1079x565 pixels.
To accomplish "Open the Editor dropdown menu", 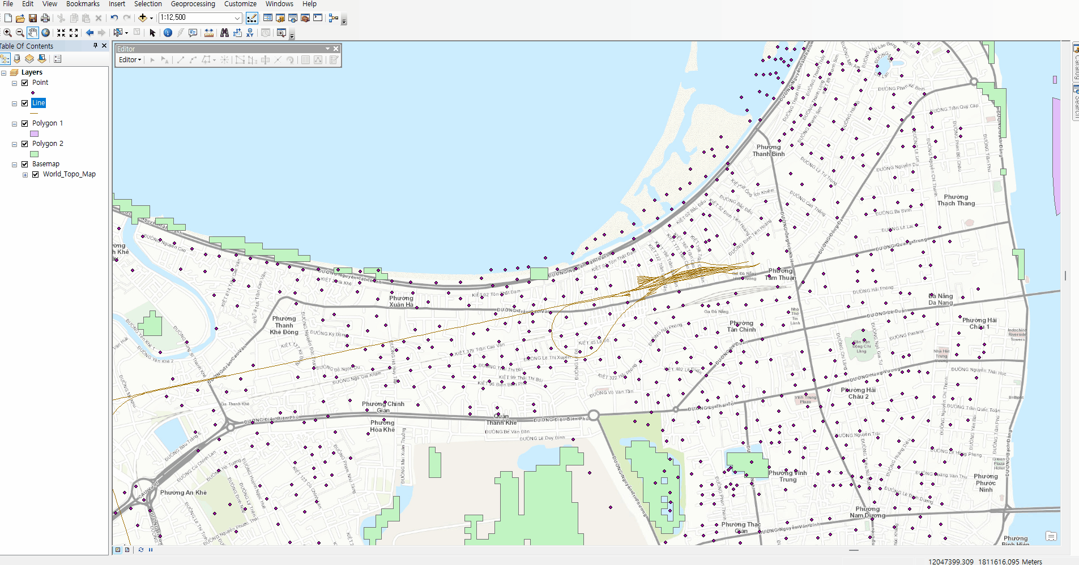I will point(130,59).
